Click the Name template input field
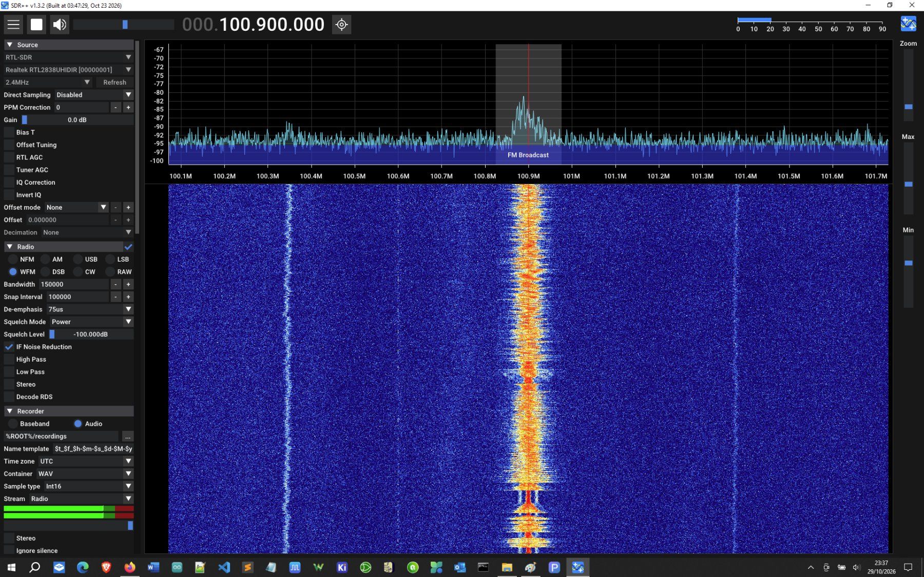The height and width of the screenshot is (577, 924). point(93,449)
